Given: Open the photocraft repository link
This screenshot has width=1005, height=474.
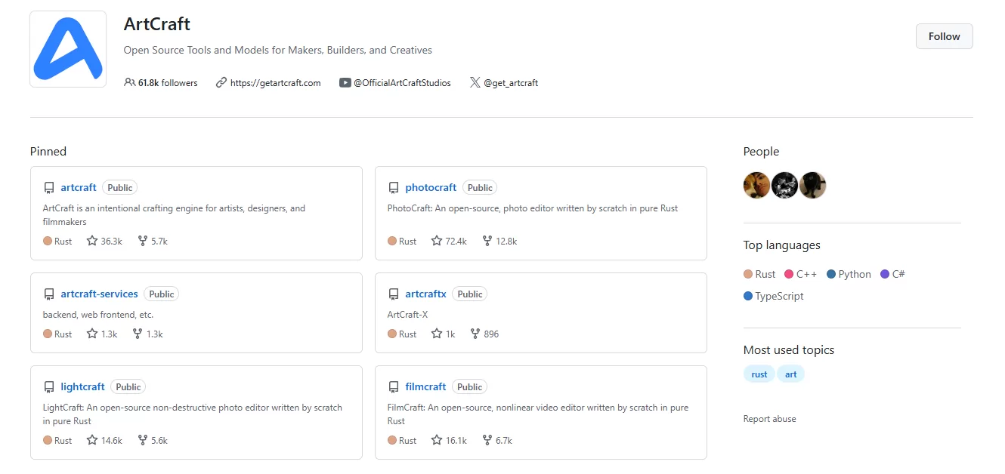Looking at the screenshot, I should 431,188.
